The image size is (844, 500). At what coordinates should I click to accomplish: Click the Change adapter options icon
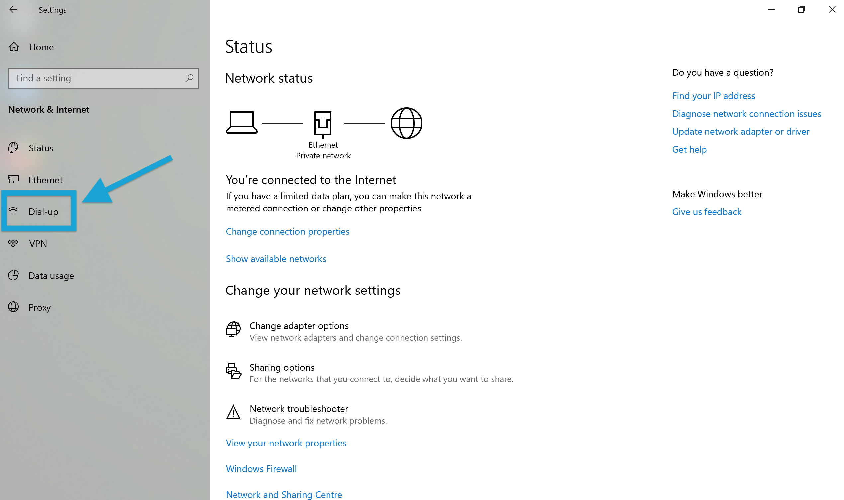pos(233,329)
